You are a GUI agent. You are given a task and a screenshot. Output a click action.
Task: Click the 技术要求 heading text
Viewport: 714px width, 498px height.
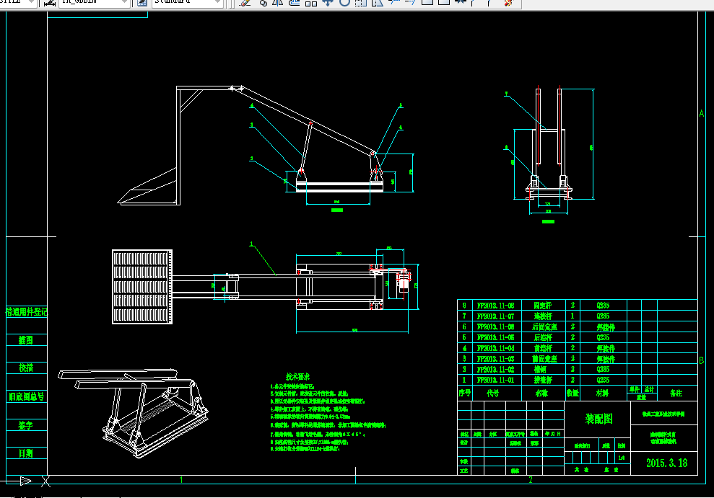point(297,377)
